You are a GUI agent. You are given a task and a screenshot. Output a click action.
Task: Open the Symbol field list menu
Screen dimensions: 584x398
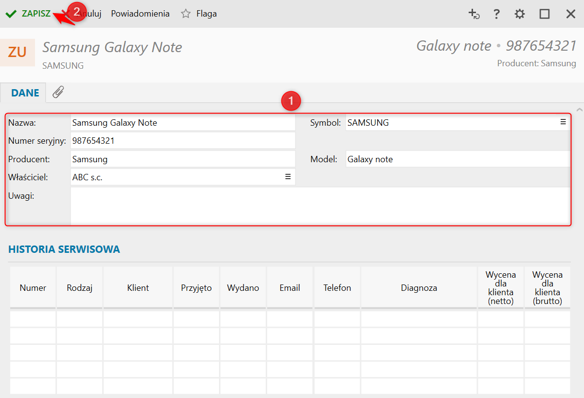[563, 122]
